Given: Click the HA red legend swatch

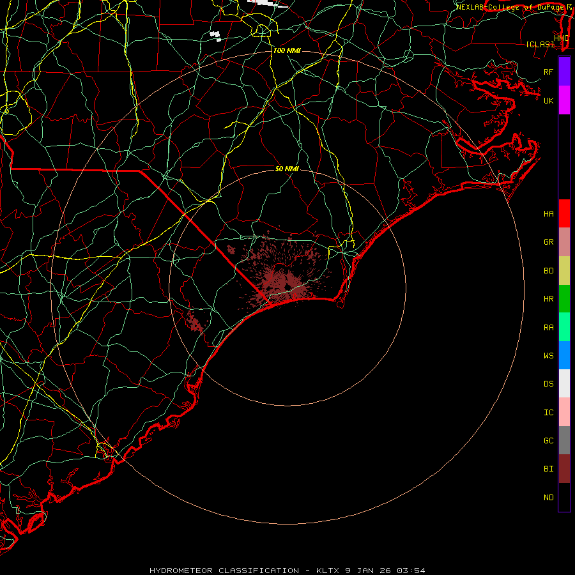Looking at the screenshot, I should click(x=564, y=213).
